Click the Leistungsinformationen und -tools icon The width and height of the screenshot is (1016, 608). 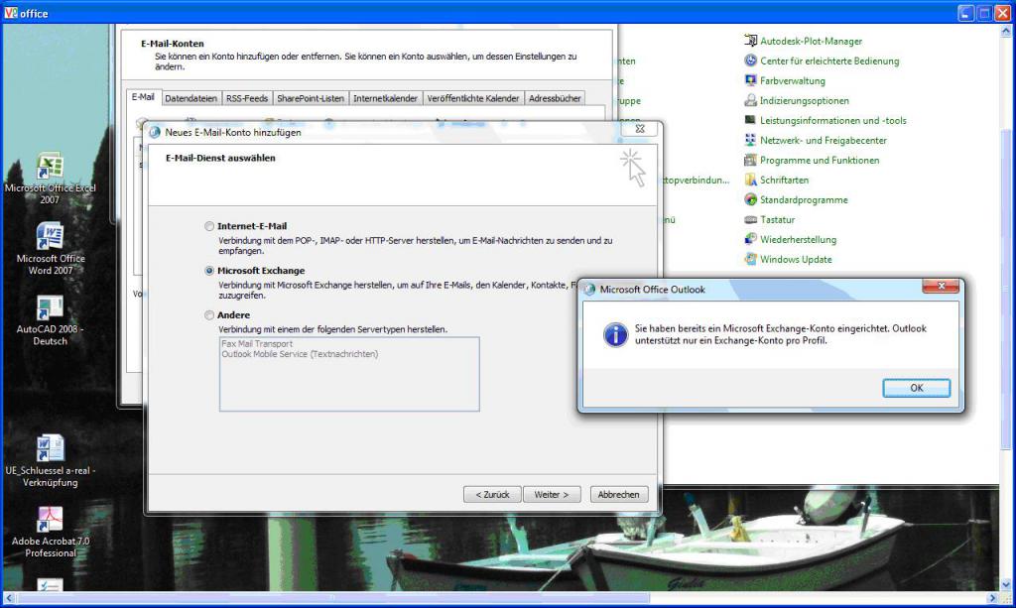pos(750,120)
